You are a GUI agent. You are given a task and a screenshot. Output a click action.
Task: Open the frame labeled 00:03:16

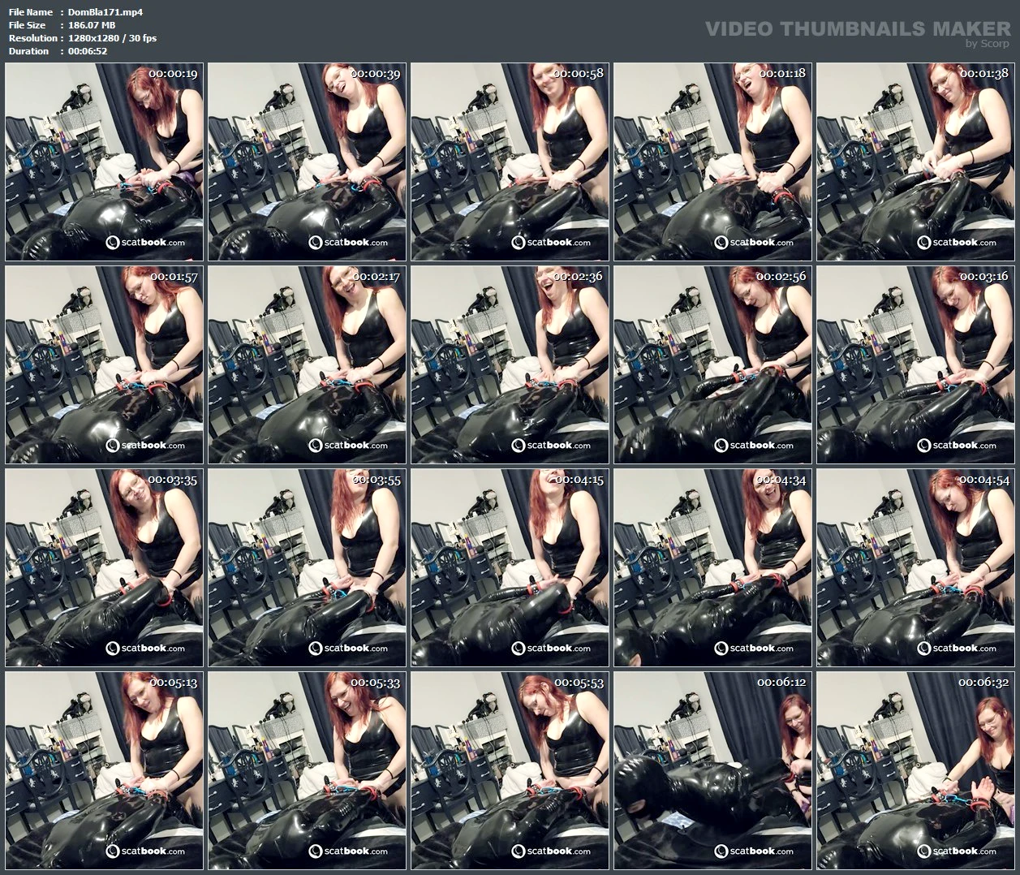pos(916,365)
